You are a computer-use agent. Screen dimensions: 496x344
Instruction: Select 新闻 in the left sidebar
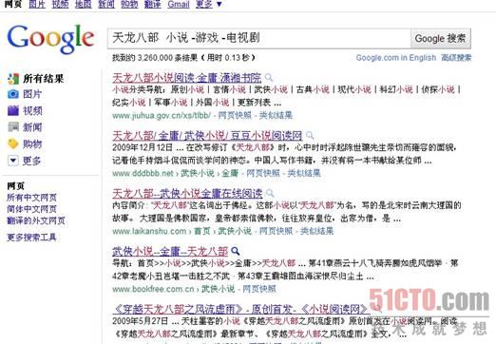click(32, 127)
